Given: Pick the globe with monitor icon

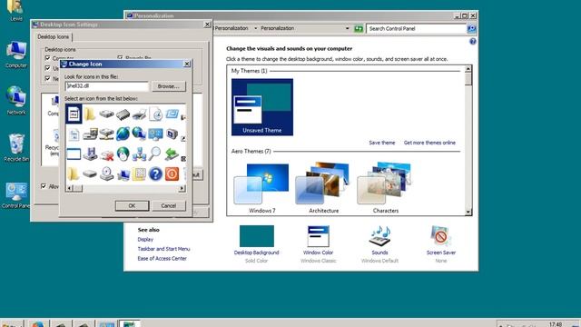Looking at the screenshot, I should (x=139, y=134).
